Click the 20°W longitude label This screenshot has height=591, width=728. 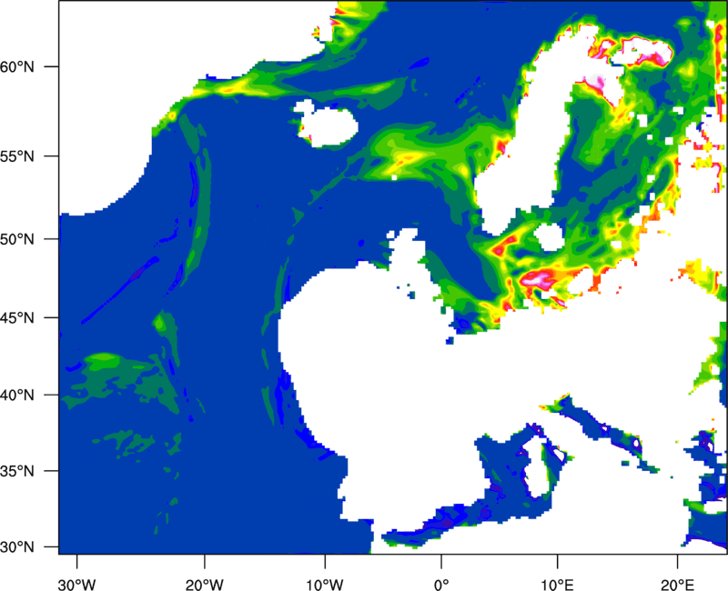tap(204, 585)
